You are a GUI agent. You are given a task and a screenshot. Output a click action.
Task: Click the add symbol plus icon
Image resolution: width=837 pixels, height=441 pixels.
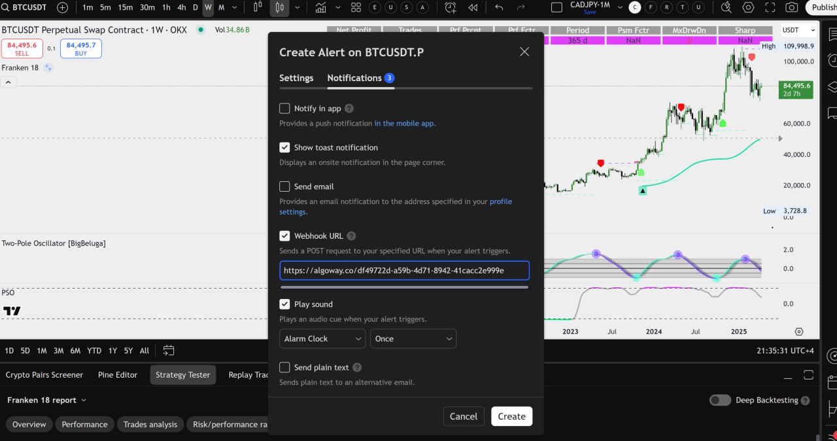coord(62,8)
